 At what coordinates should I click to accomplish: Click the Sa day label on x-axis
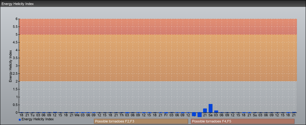[x=210, y=115]
